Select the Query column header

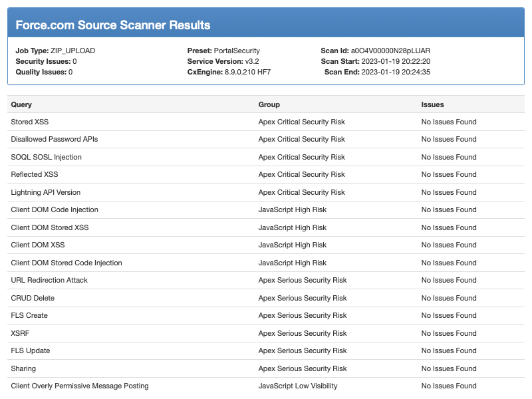click(21, 104)
